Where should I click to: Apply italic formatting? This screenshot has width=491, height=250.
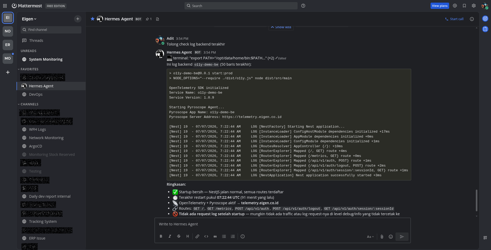tap(170, 236)
